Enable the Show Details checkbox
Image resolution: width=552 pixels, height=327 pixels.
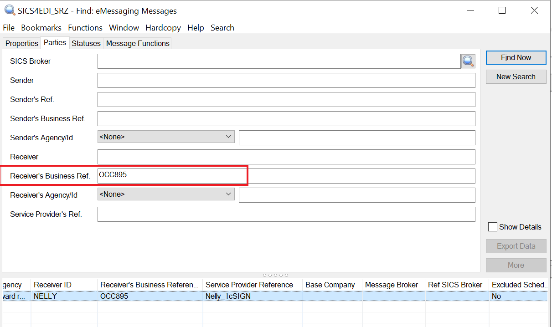pyautogui.click(x=492, y=227)
